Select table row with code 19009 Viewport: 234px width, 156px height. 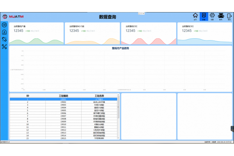tap(64, 122)
